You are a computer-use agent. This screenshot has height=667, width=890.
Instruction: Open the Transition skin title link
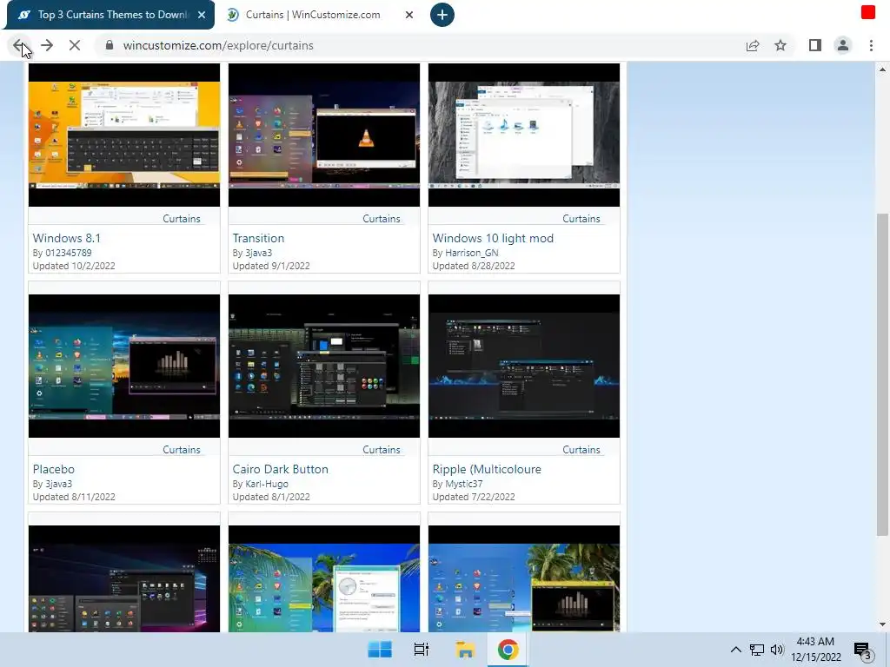tap(258, 238)
